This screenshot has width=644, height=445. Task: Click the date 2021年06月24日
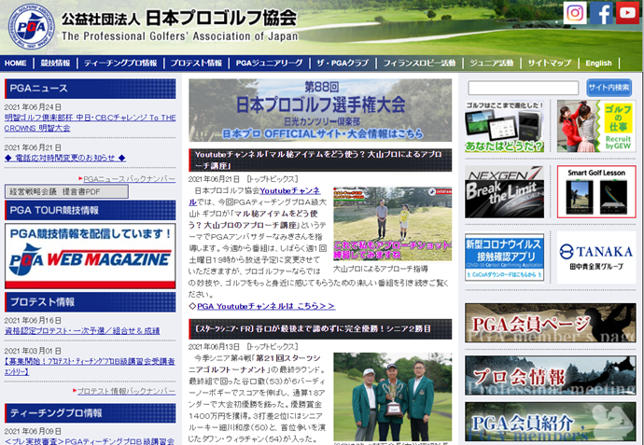click(x=33, y=107)
